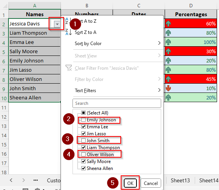The image size is (219, 190).
Task: Click the next sheet navigation arrow
Action: pos(24,180)
